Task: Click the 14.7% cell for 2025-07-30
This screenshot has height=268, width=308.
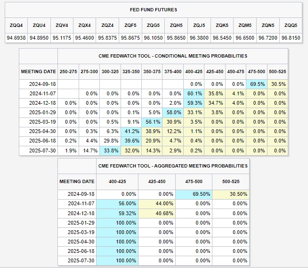Action: (90, 151)
